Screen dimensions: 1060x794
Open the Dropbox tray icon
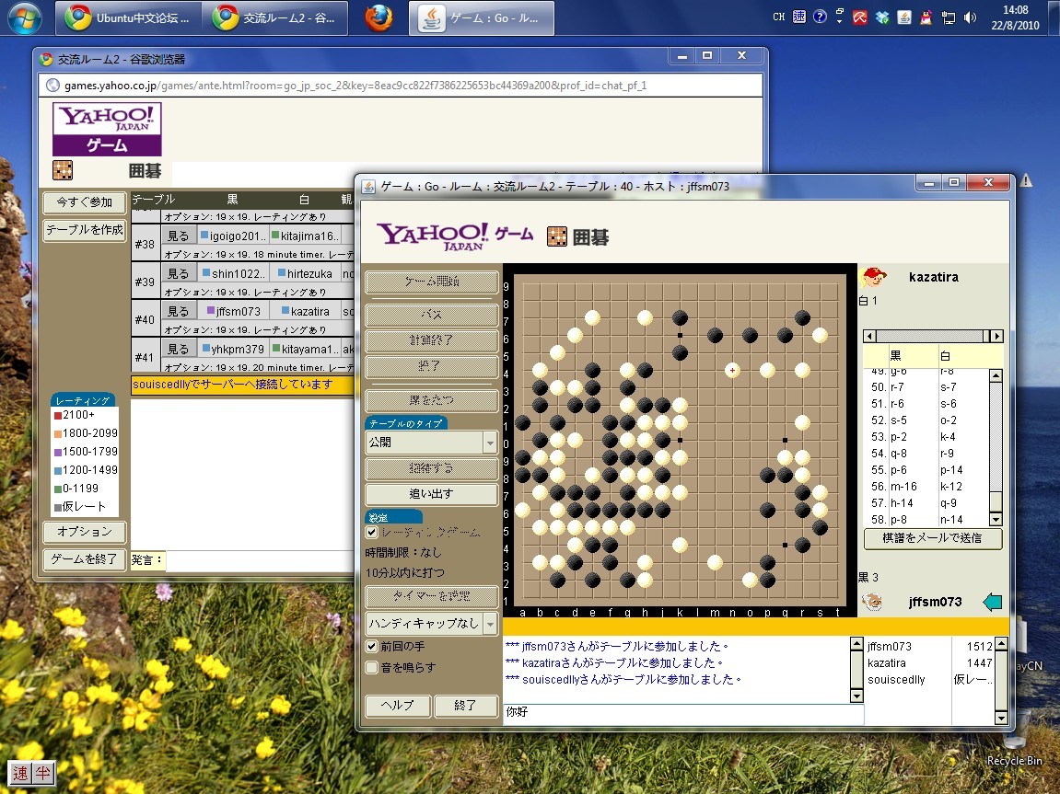(882, 17)
